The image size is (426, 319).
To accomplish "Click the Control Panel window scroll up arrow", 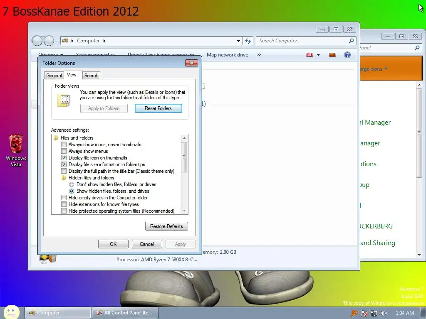I will tap(419, 85).
